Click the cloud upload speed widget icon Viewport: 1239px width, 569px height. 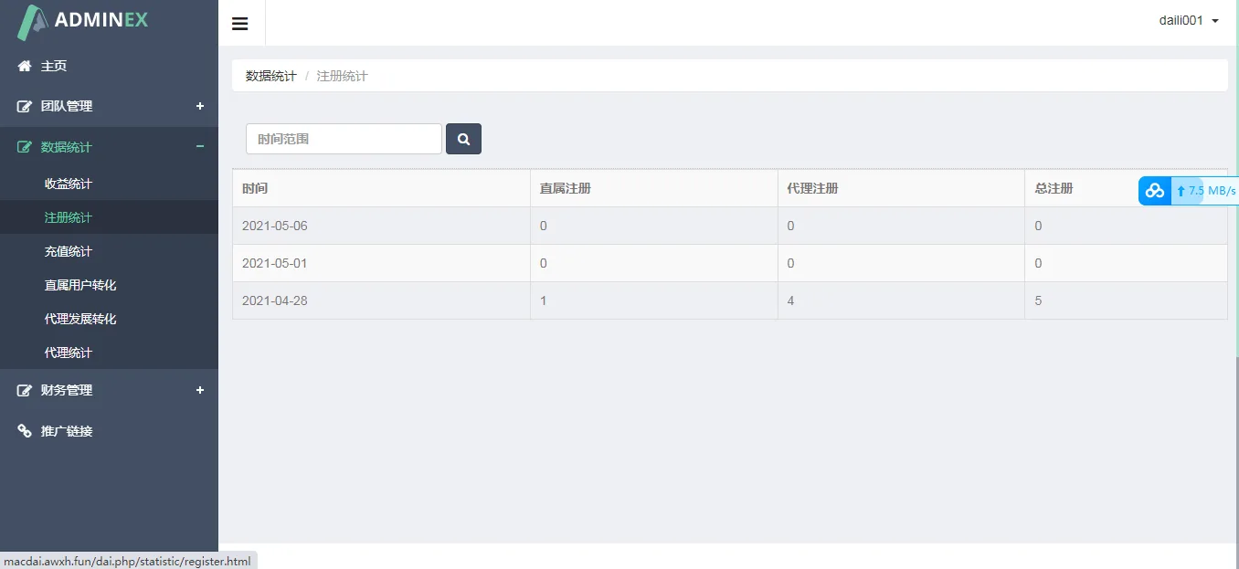pos(1155,191)
